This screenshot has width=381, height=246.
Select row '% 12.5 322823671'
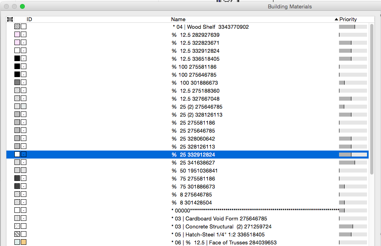[188, 43]
